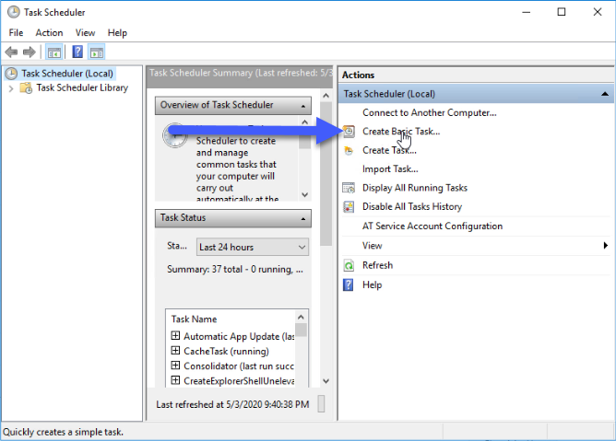Open the View submenu in Actions pane

tap(476, 246)
